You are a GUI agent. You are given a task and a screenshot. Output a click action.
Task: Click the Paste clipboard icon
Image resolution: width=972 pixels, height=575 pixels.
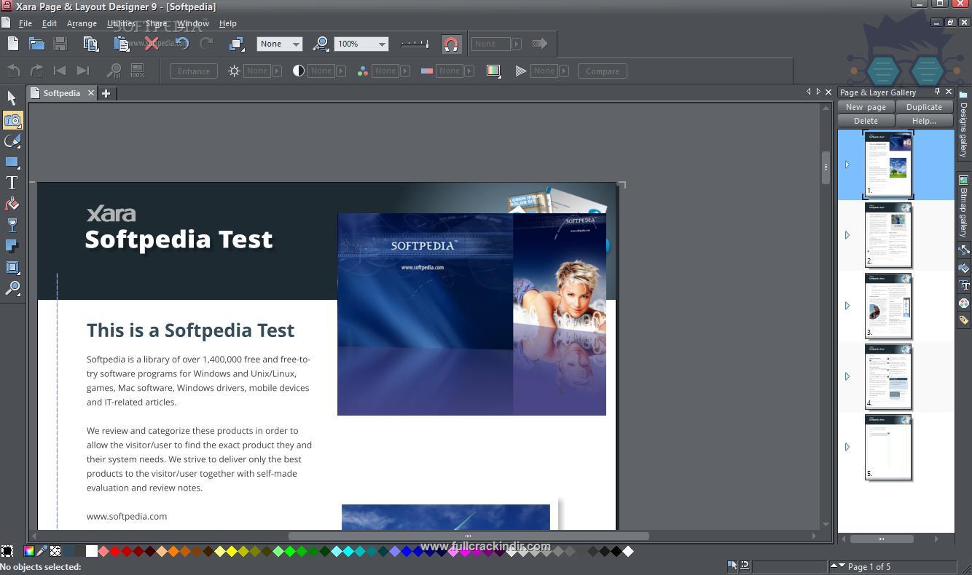click(121, 44)
